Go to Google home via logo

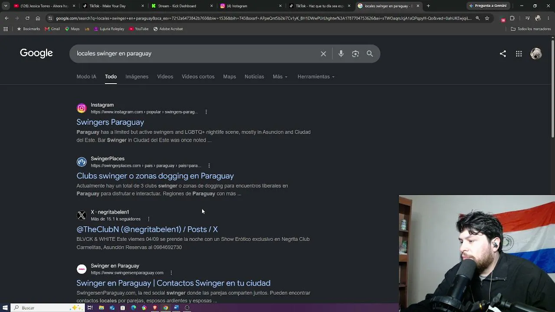click(x=36, y=53)
